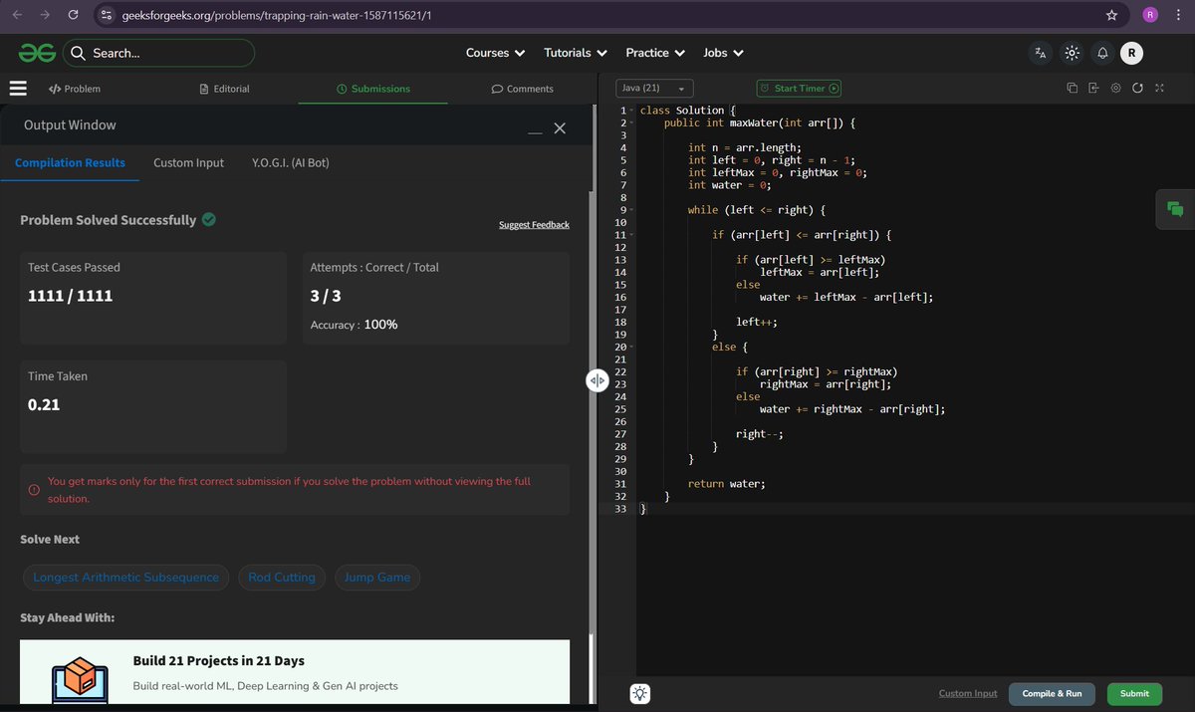This screenshot has width=1195, height=712.
Task: Submit the solution
Action: pyautogui.click(x=1134, y=694)
